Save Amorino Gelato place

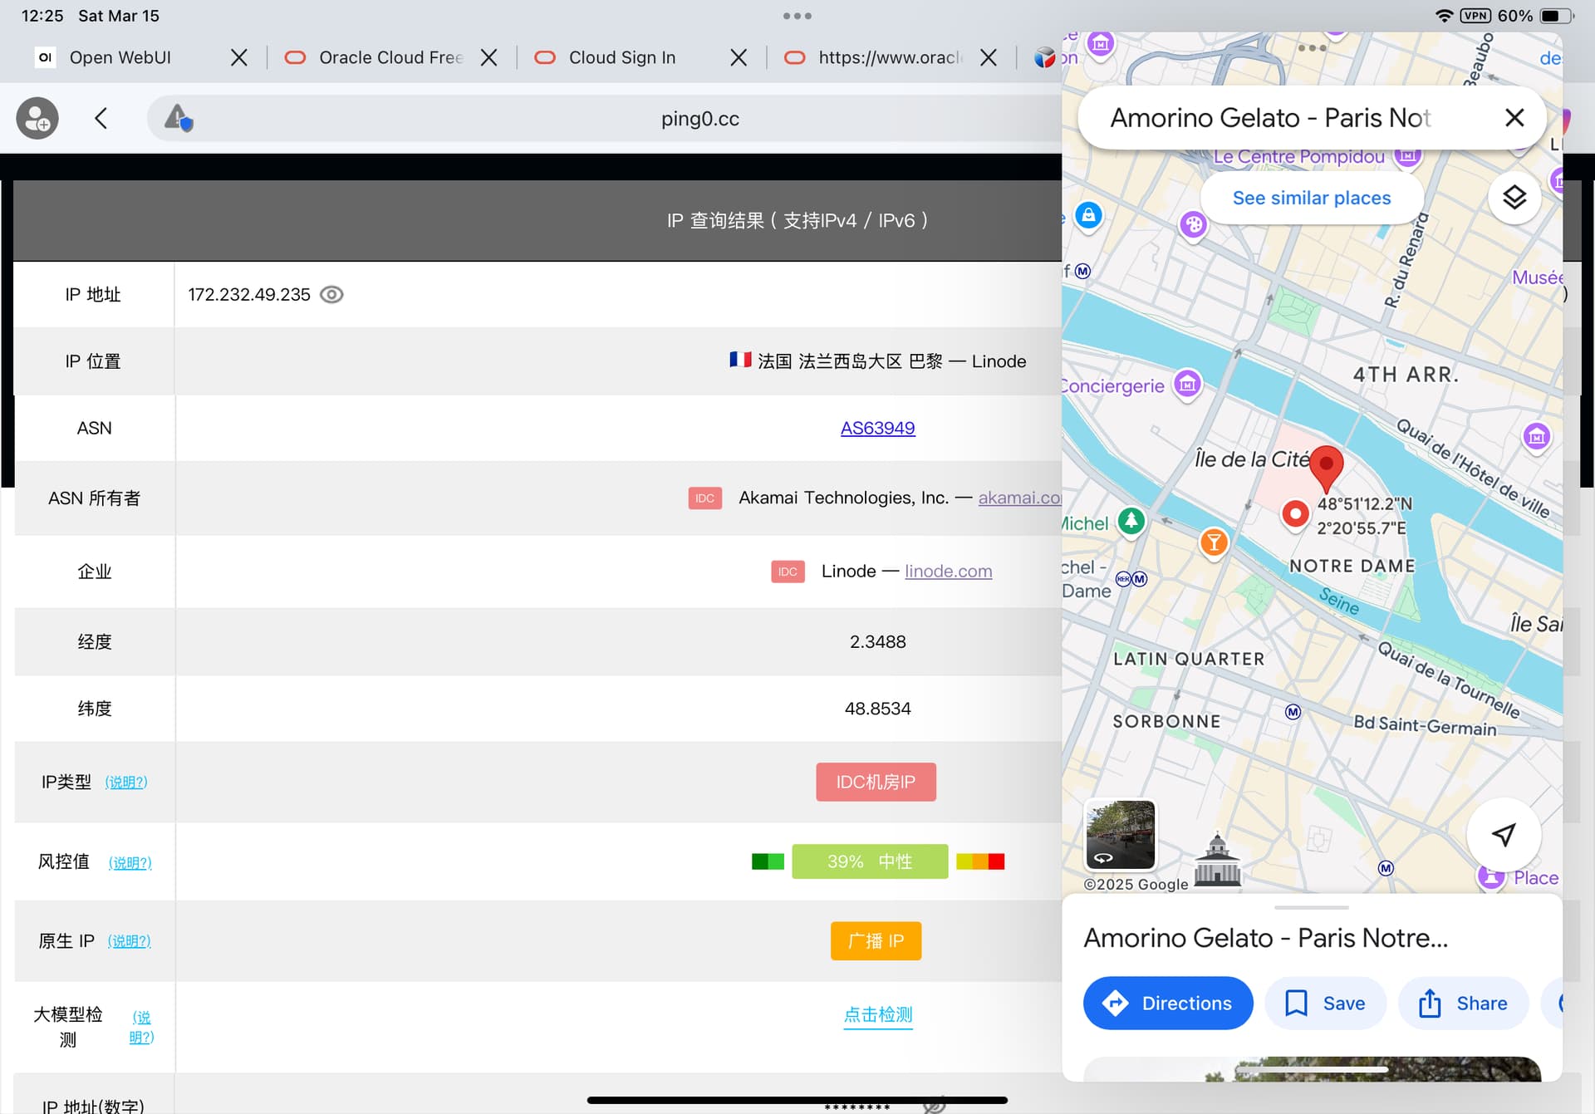tap(1325, 1003)
